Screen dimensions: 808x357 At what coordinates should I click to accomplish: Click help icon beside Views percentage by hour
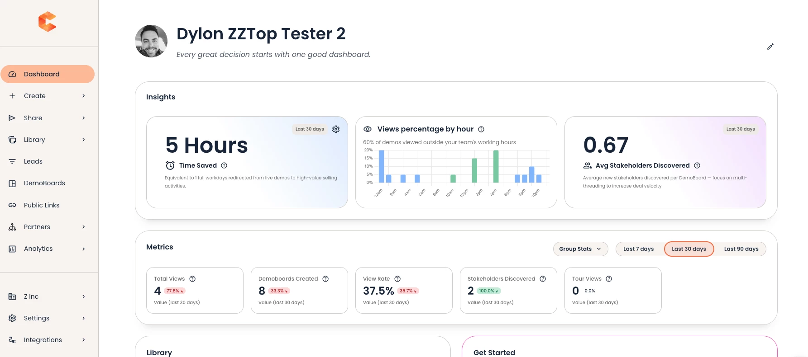pos(481,129)
